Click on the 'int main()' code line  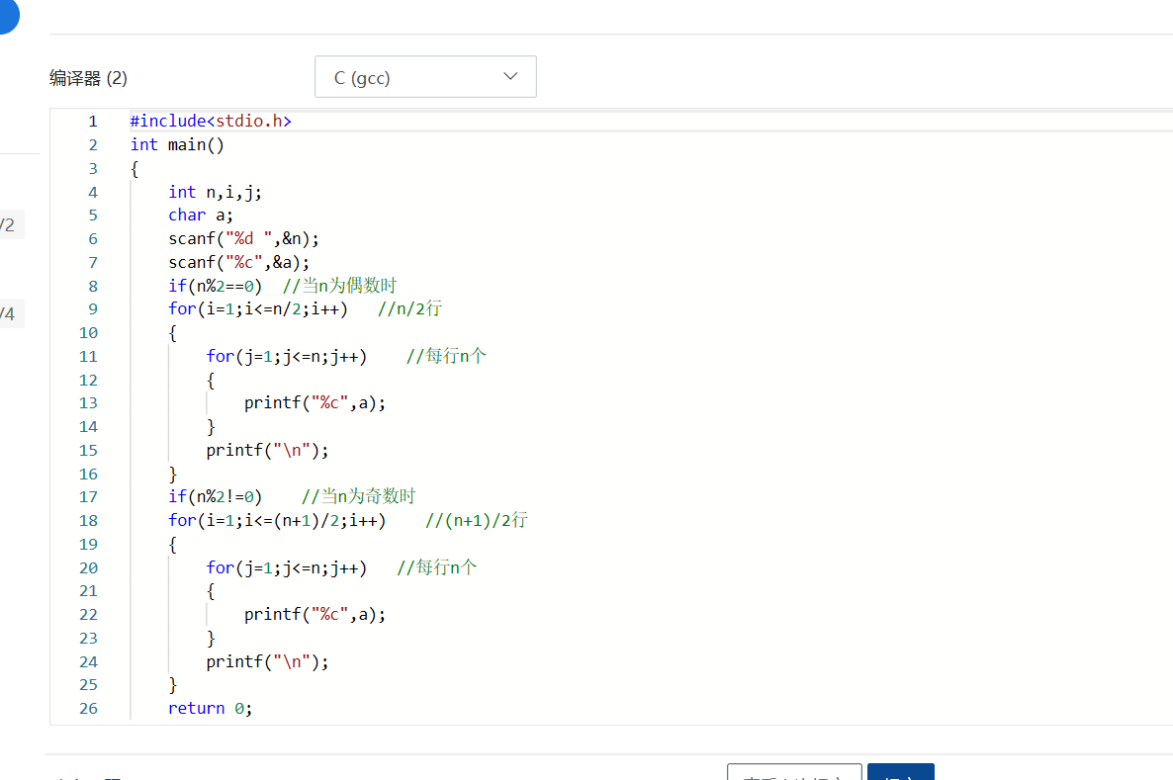(x=177, y=144)
